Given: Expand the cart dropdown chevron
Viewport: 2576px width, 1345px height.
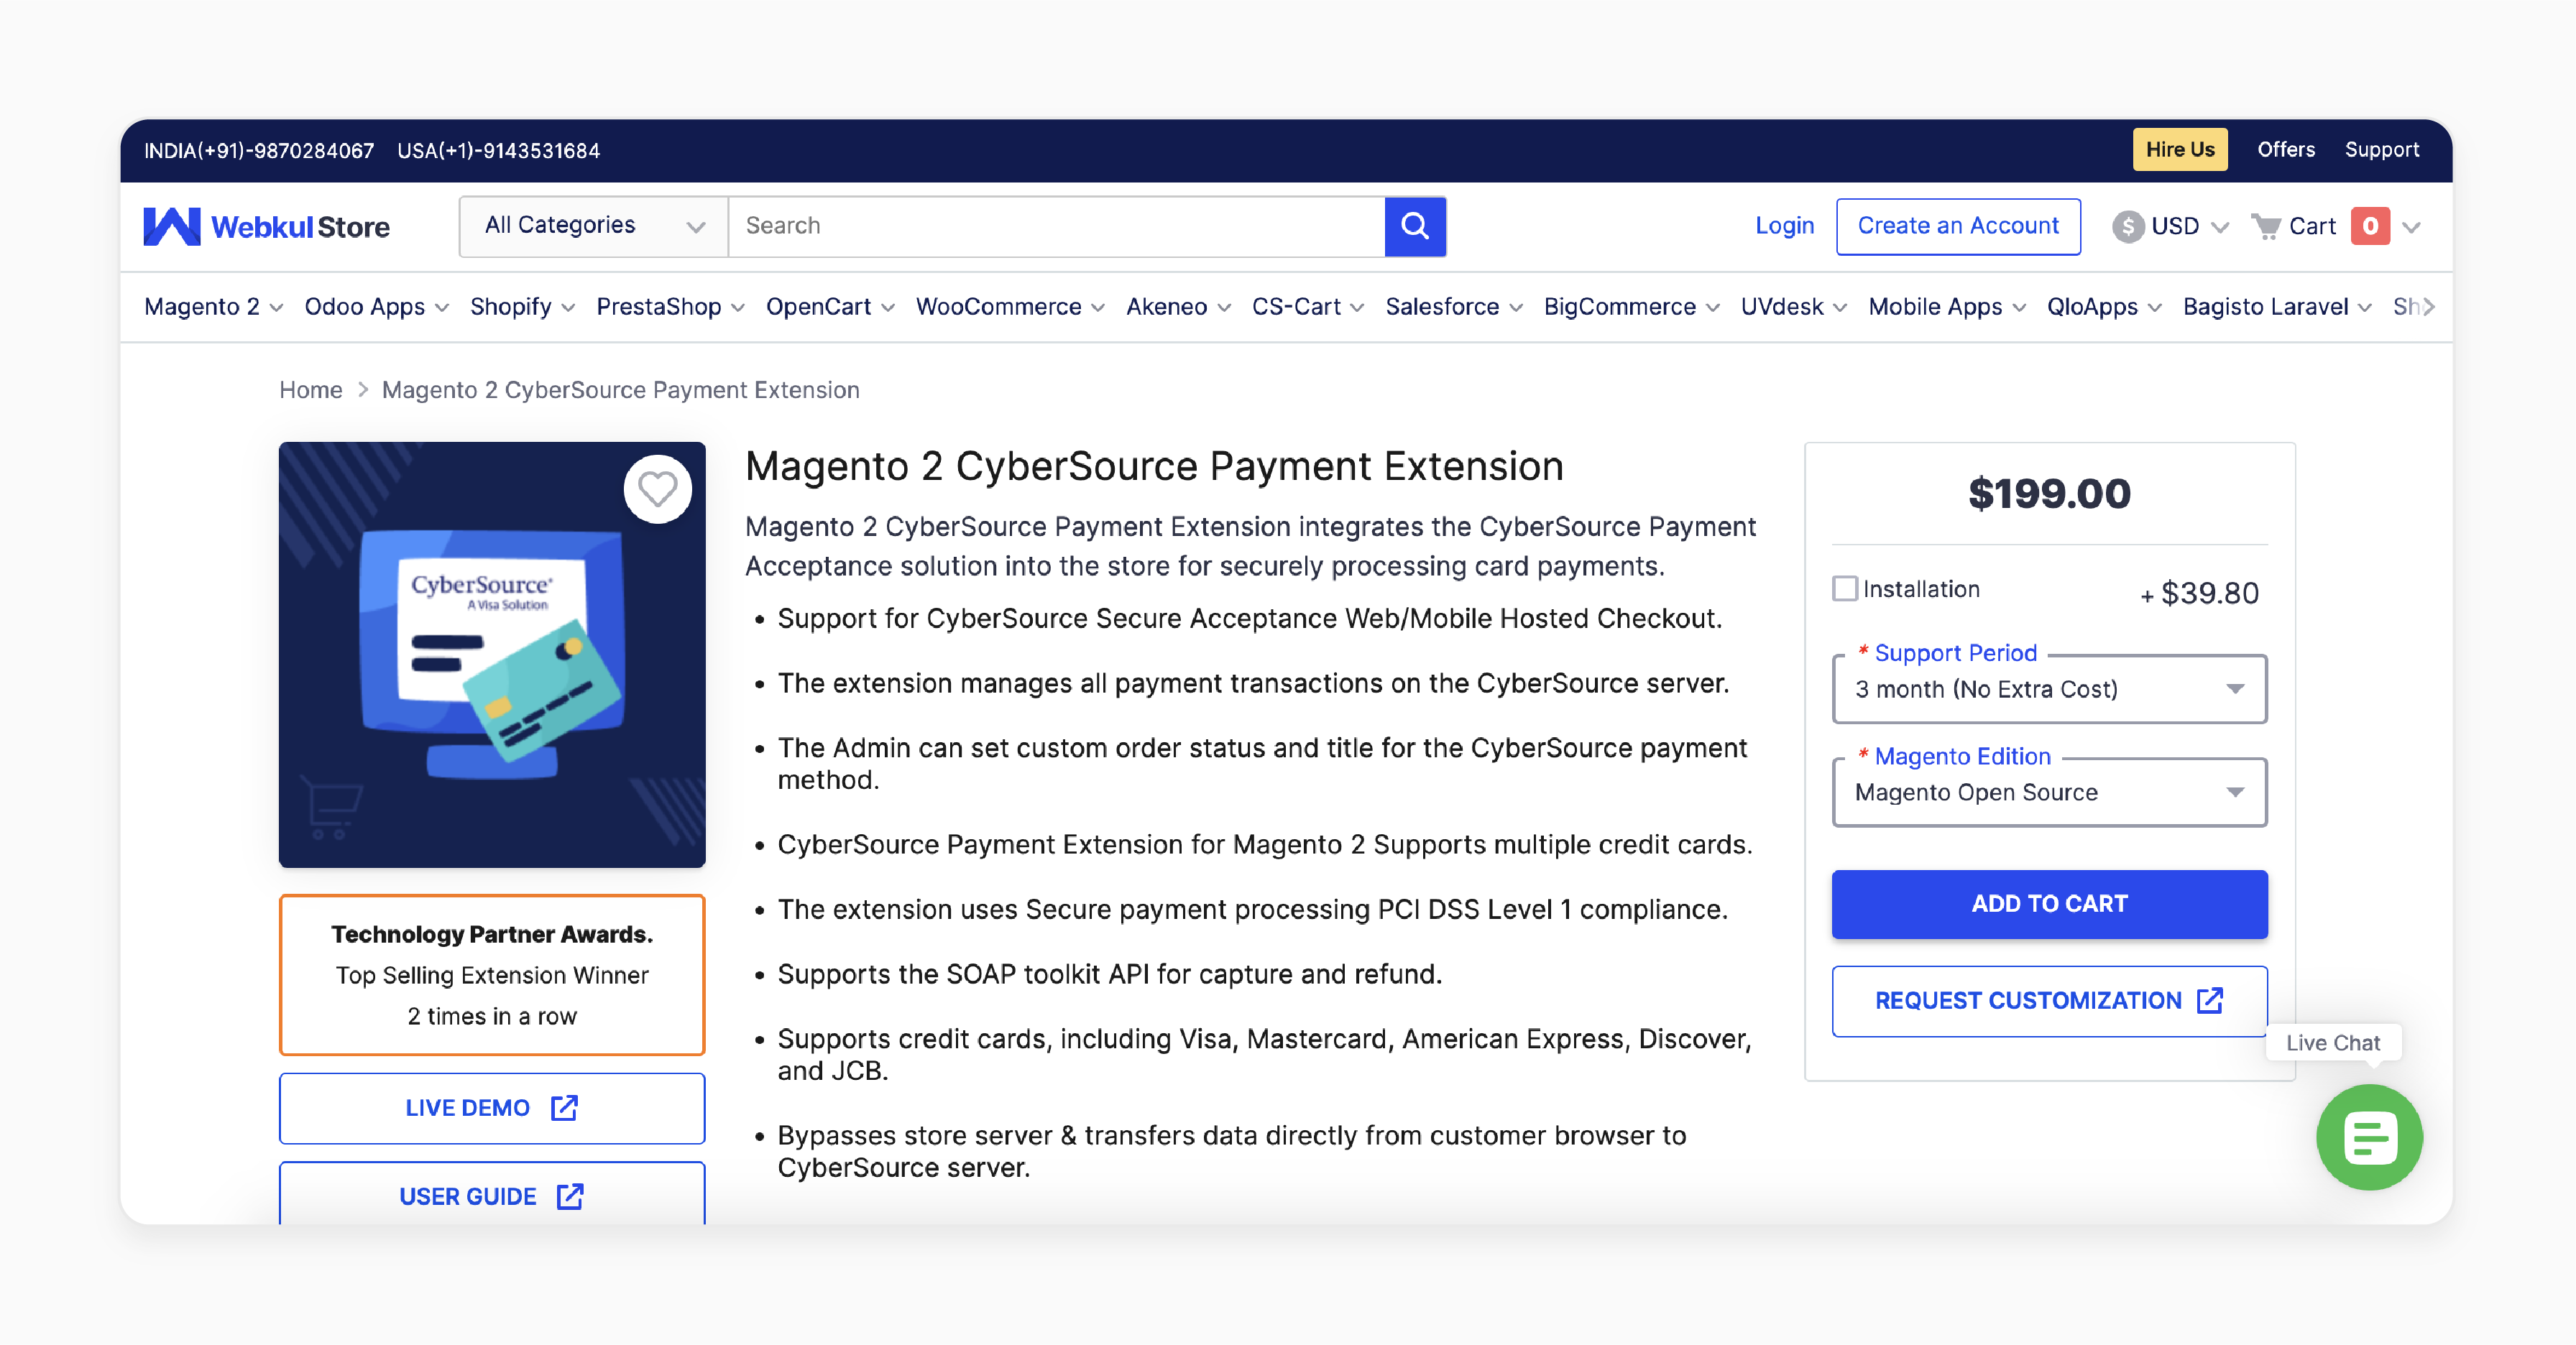Looking at the screenshot, I should (x=2411, y=228).
